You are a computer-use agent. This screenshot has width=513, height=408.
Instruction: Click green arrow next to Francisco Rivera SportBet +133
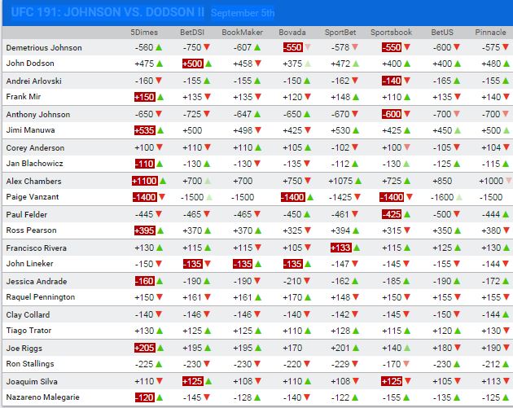pyautogui.click(x=357, y=248)
